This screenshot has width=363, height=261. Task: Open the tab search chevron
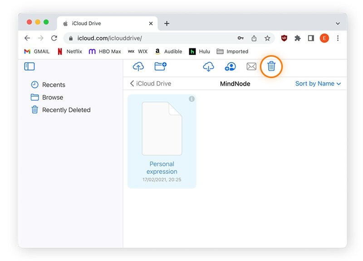(338, 24)
